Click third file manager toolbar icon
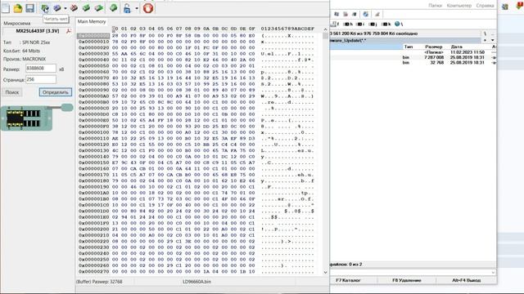This screenshot has height=294, width=524. (355, 14)
